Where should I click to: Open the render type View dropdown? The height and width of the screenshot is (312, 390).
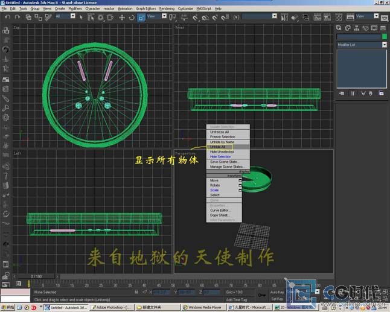click(376, 16)
